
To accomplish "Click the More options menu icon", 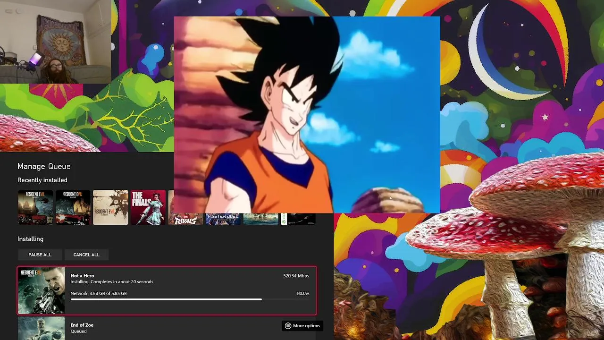I will [288, 326].
